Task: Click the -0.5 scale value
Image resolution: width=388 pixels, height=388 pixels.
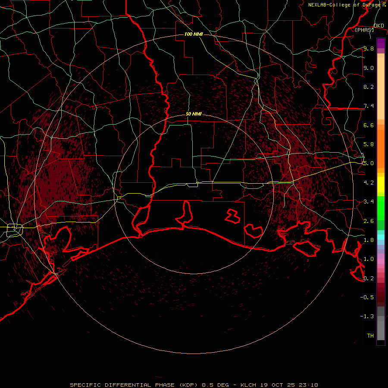Action: [367, 297]
